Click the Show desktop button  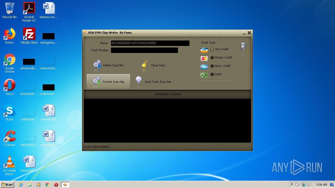coord(332,185)
